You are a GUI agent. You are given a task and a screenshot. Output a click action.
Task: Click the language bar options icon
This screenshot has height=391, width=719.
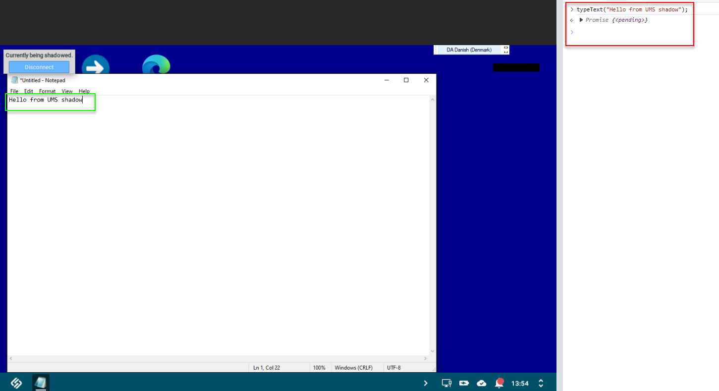pos(505,50)
